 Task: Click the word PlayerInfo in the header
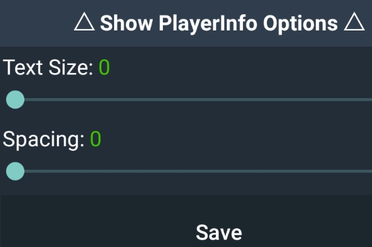(x=208, y=24)
